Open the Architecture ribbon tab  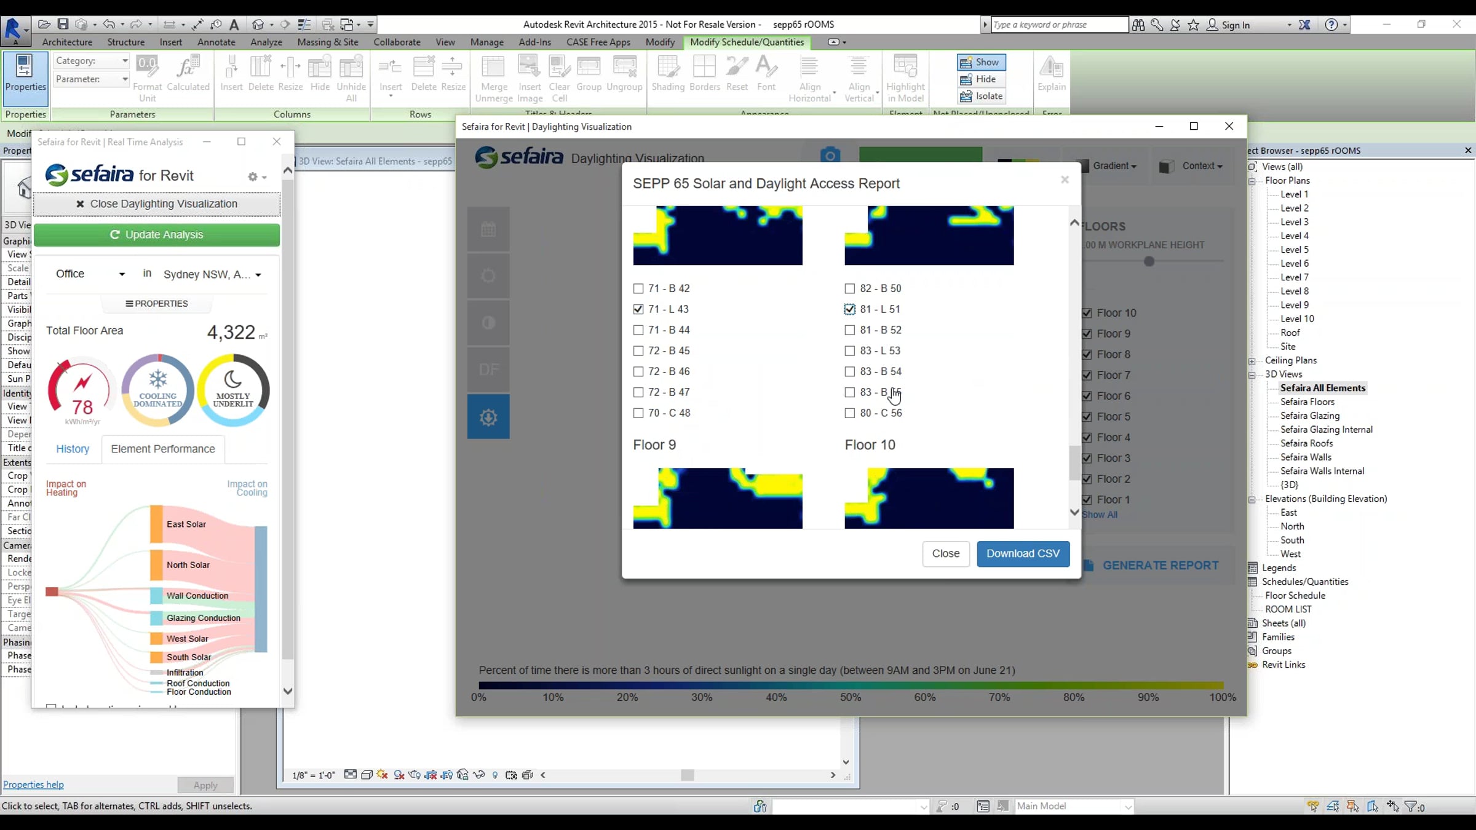coord(67,42)
